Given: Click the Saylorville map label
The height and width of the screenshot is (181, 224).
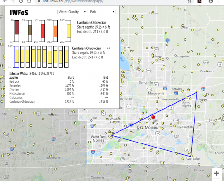Looking at the screenshot, I should [x=146, y=83].
